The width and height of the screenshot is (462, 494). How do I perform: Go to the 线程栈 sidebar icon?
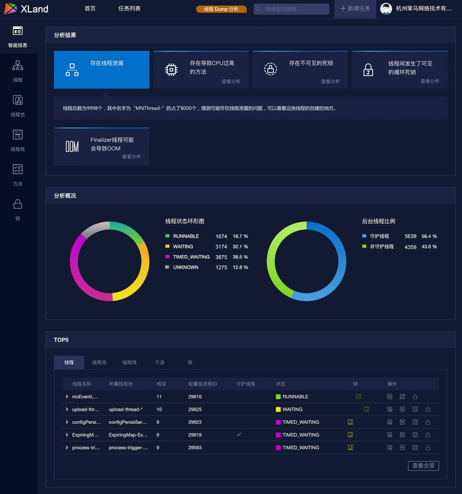pyautogui.click(x=17, y=135)
